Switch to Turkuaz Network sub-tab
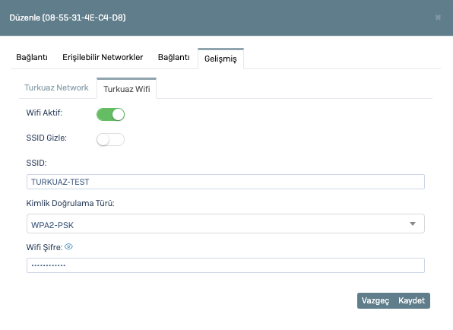Image resolution: width=453 pixels, height=330 pixels. point(56,87)
